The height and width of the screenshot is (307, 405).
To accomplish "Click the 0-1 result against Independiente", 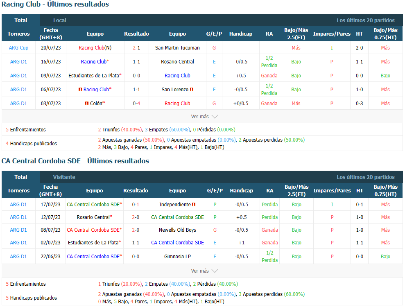I will coord(136,205).
